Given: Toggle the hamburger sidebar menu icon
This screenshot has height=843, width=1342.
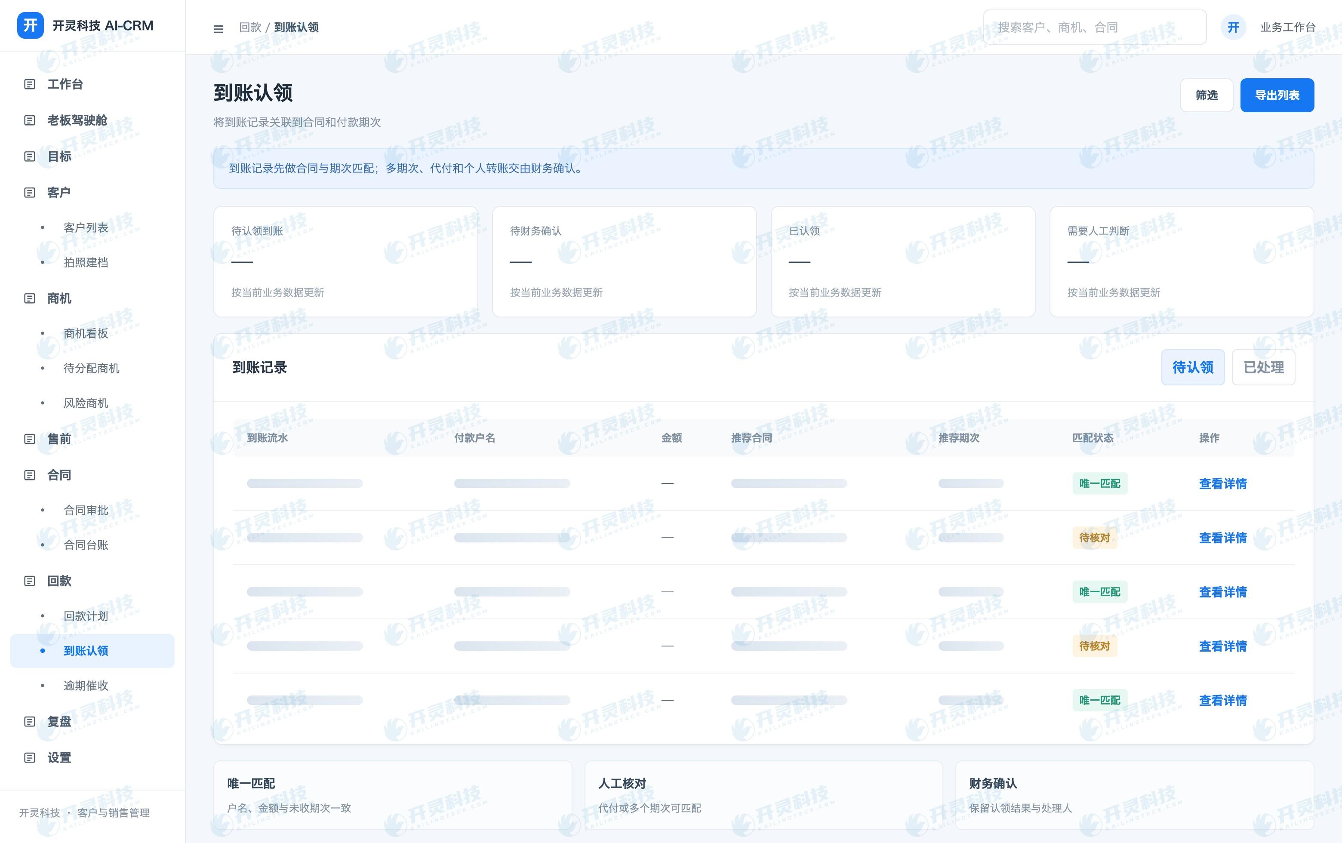Looking at the screenshot, I should (219, 28).
